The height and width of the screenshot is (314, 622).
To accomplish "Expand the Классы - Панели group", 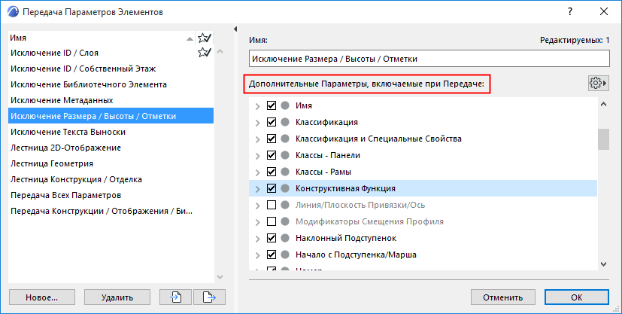I will (x=258, y=156).
